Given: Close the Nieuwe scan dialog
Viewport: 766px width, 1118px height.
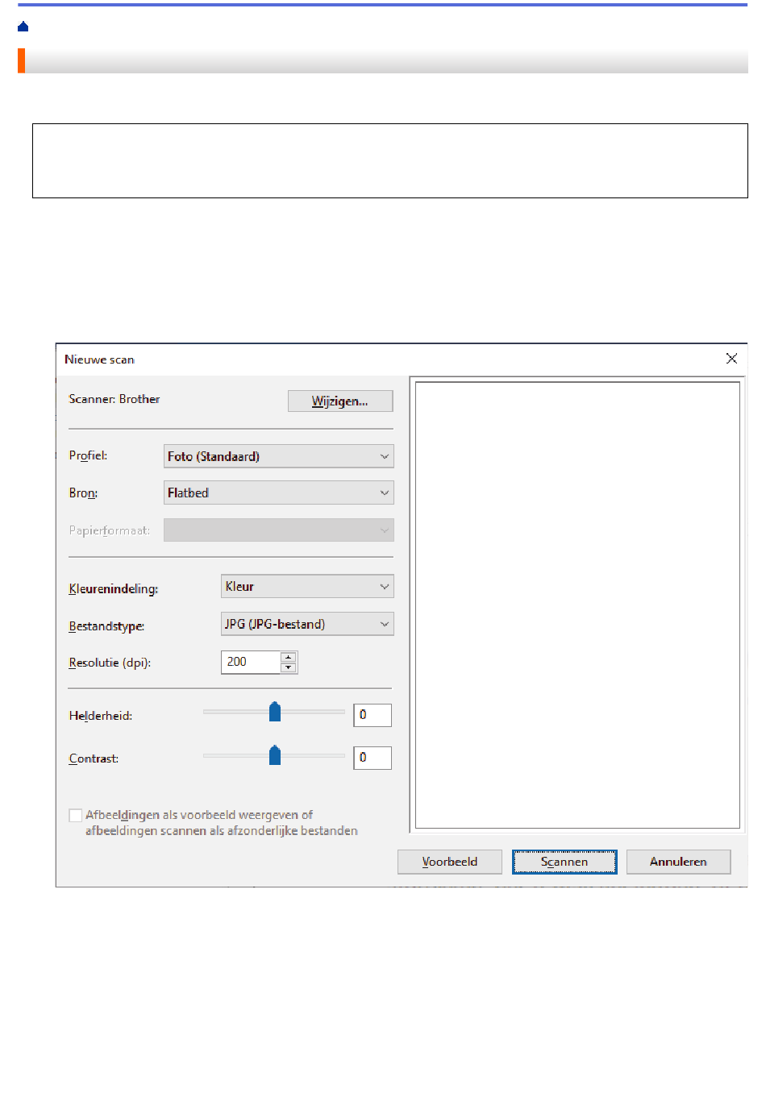Looking at the screenshot, I should click(x=731, y=359).
